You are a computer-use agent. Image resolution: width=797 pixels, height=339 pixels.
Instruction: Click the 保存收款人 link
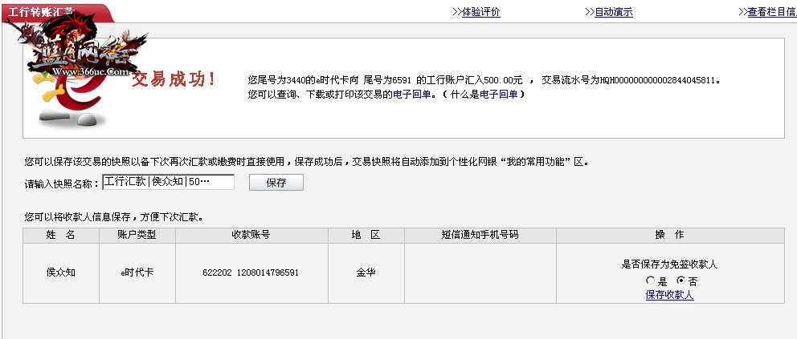[669, 295]
